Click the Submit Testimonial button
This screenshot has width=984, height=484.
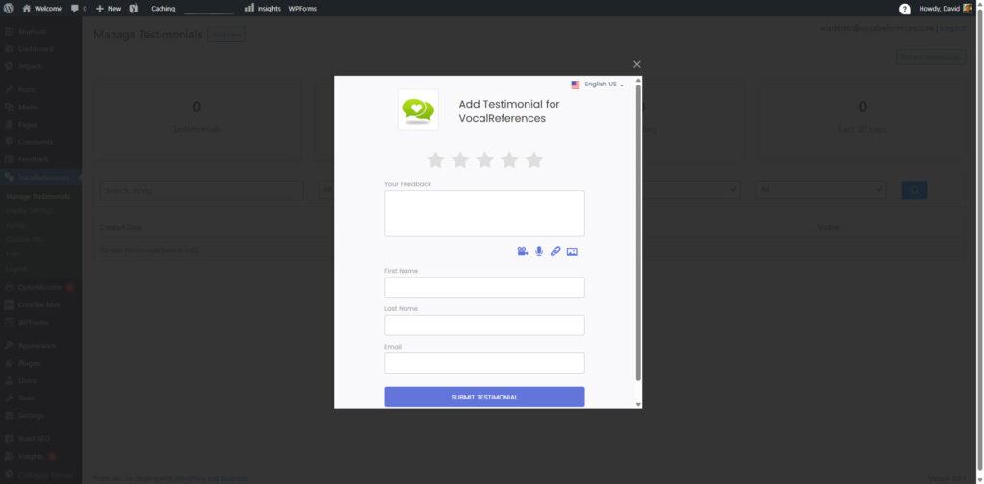point(484,397)
